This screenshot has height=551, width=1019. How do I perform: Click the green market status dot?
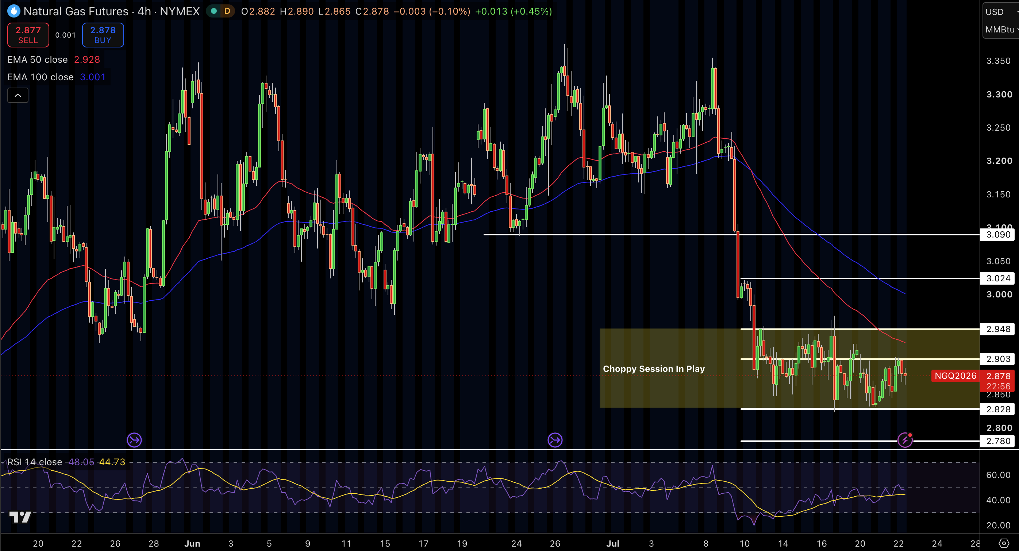point(214,11)
